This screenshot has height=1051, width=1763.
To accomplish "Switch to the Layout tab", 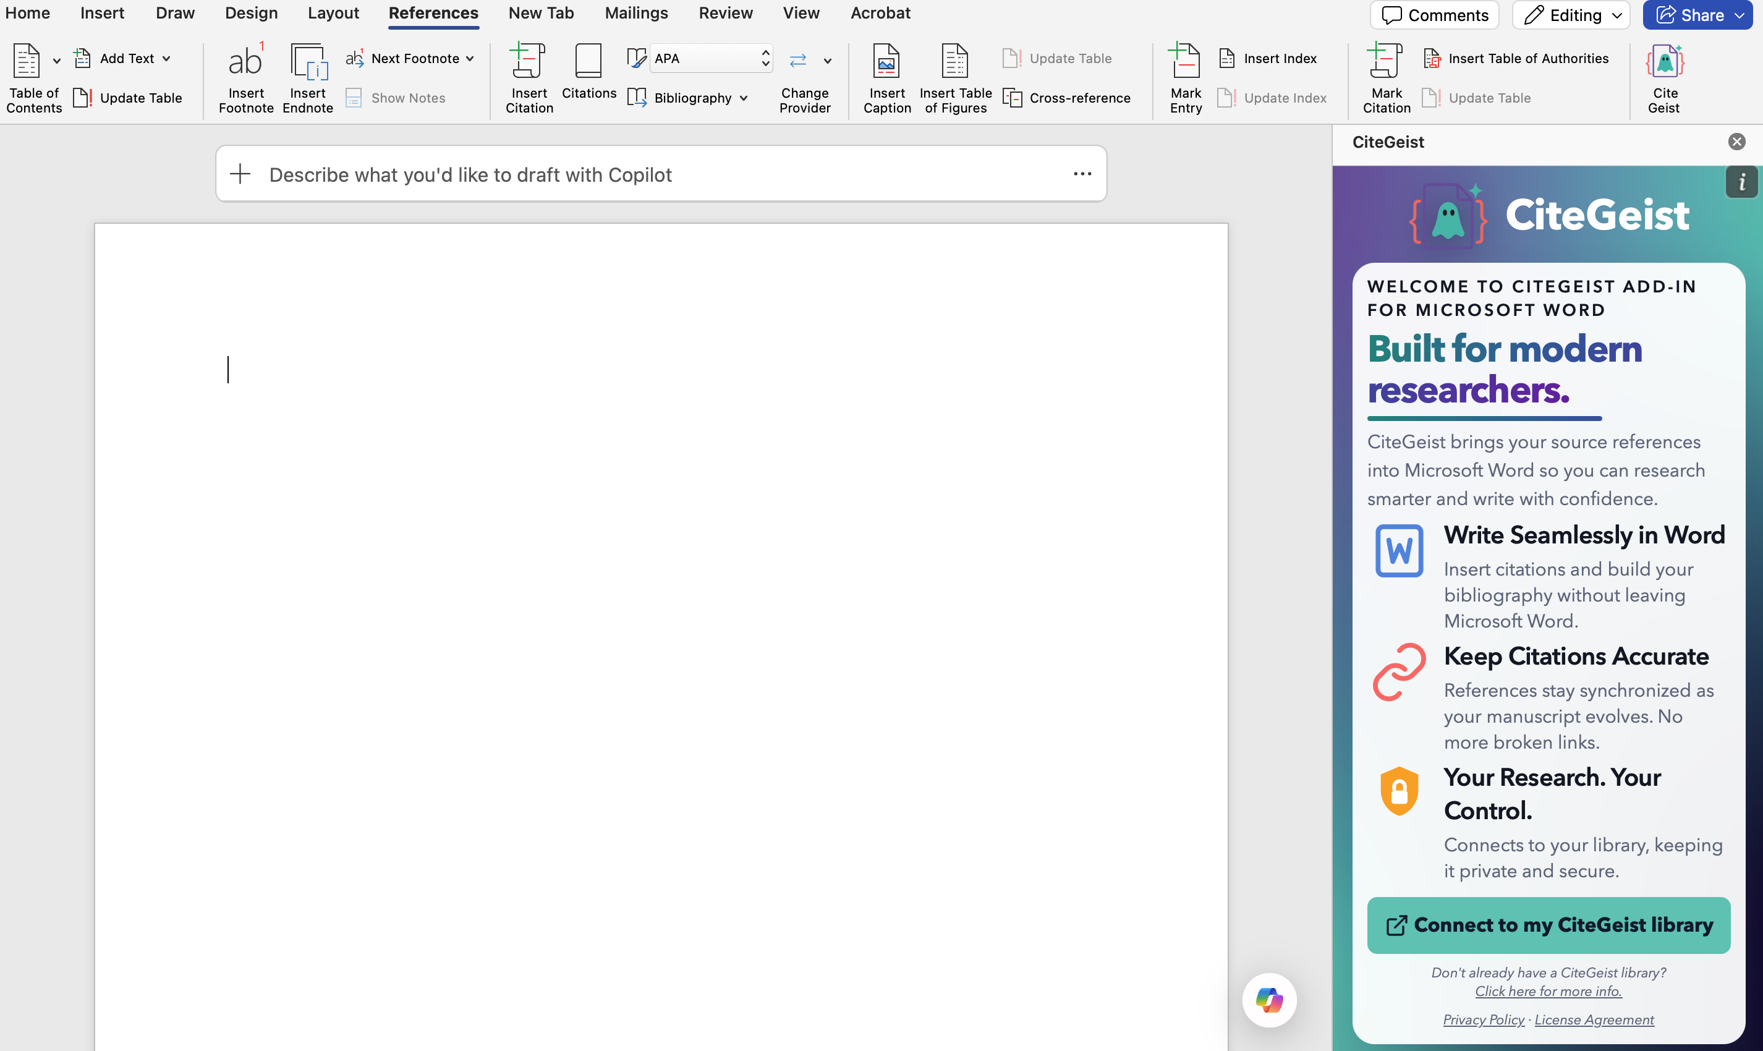I will (333, 13).
